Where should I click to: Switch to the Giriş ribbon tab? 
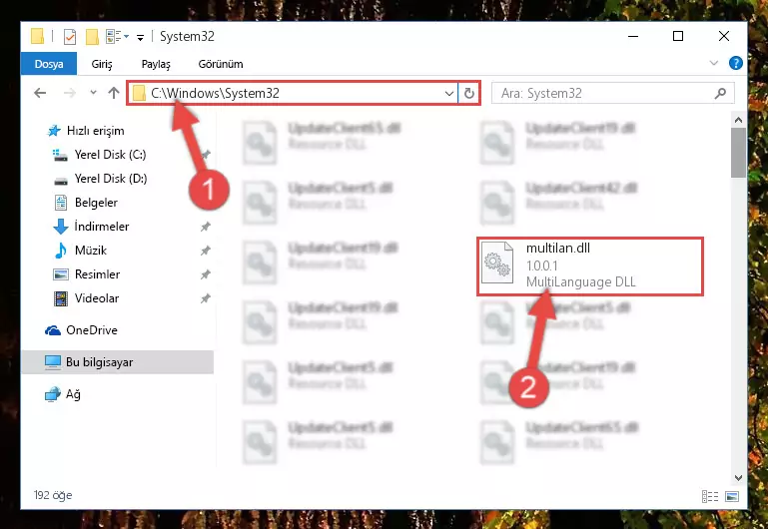(x=102, y=64)
